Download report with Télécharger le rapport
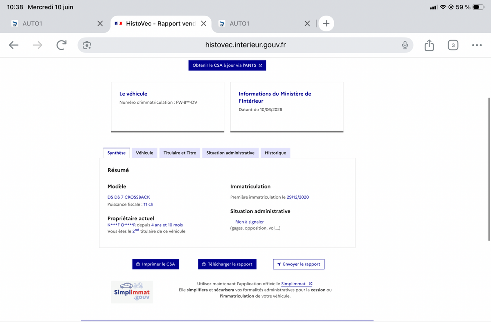Image resolution: width=491 pixels, height=322 pixels. coord(227,264)
